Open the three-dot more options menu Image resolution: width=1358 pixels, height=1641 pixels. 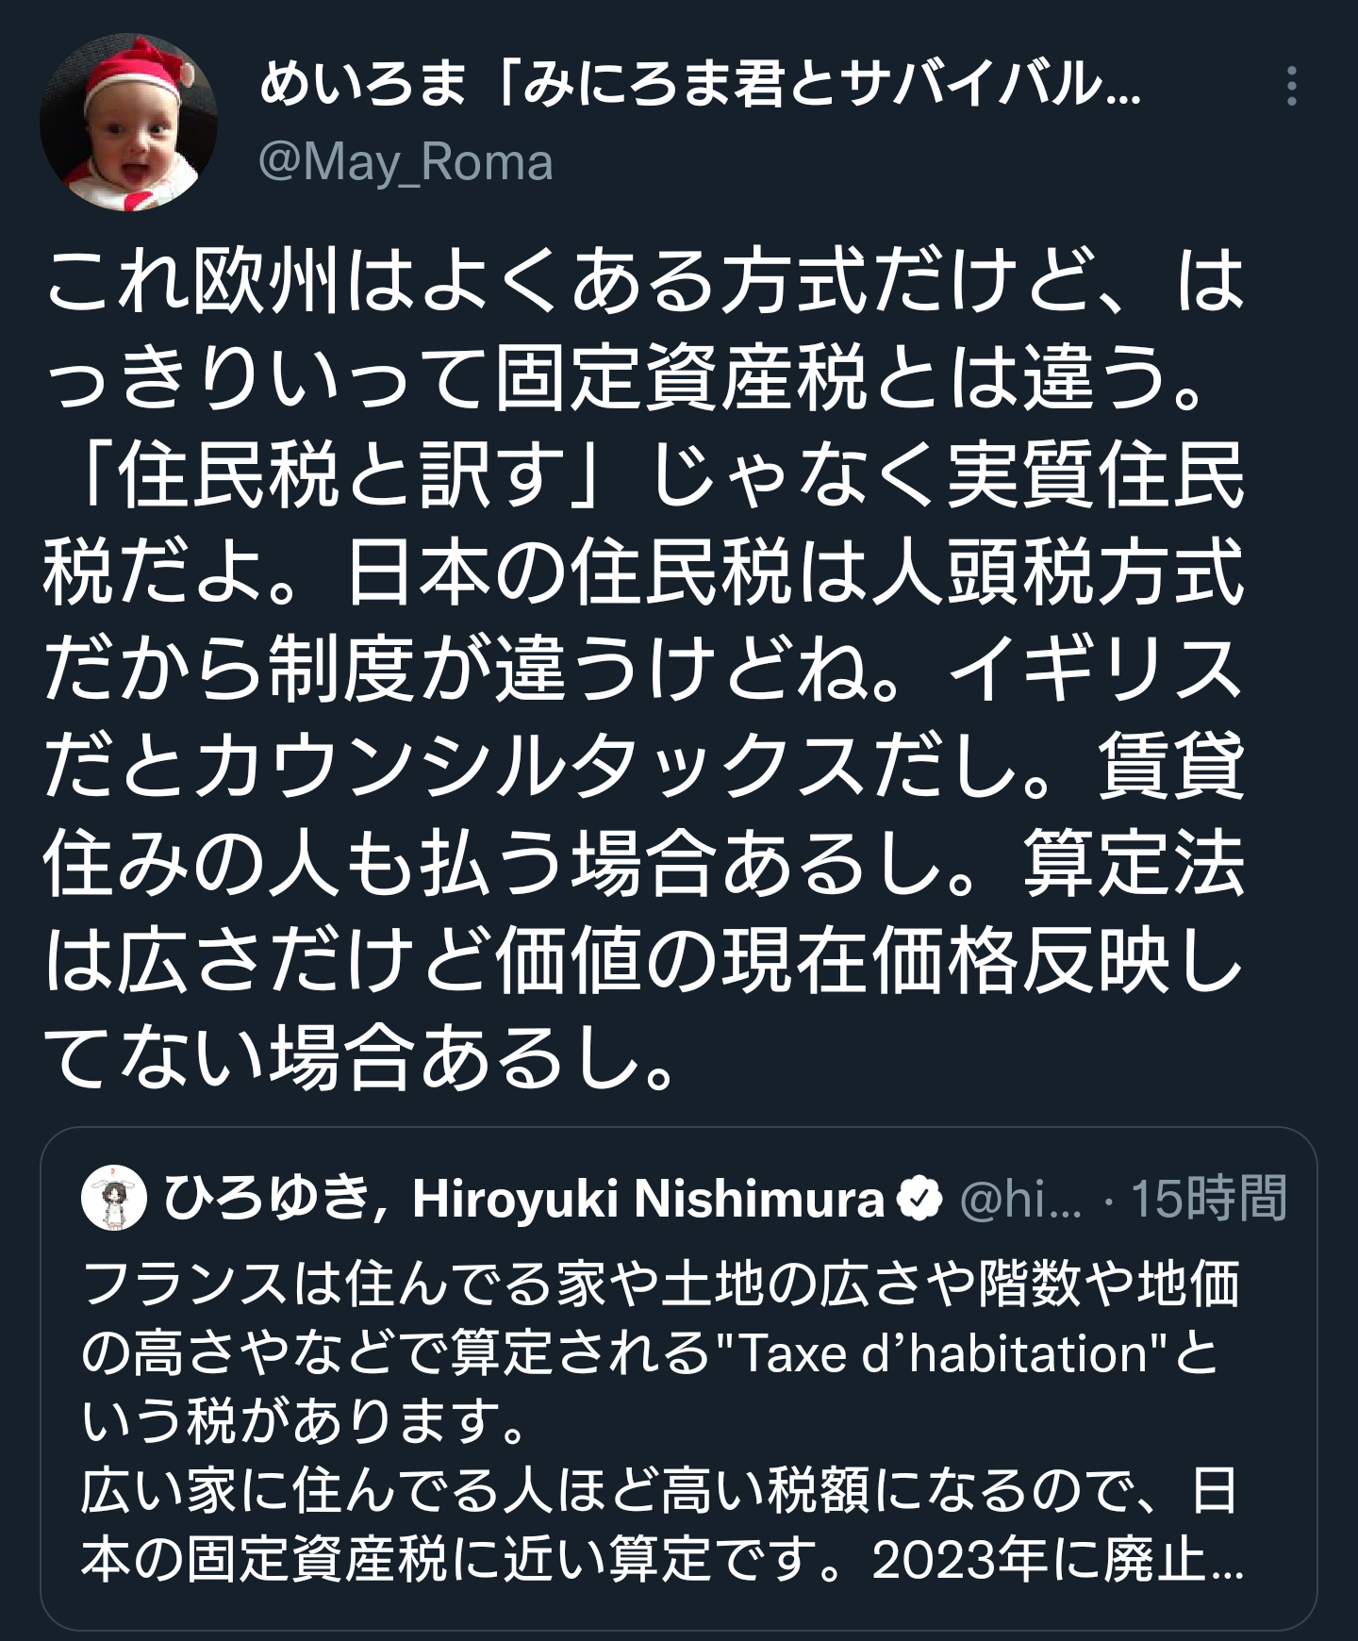(1291, 87)
